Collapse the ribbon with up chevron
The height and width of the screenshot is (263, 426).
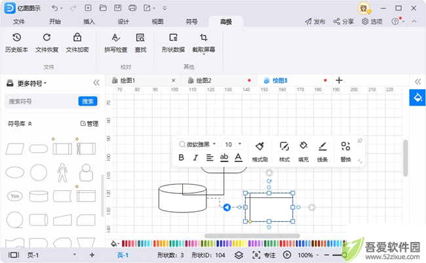pos(414,21)
